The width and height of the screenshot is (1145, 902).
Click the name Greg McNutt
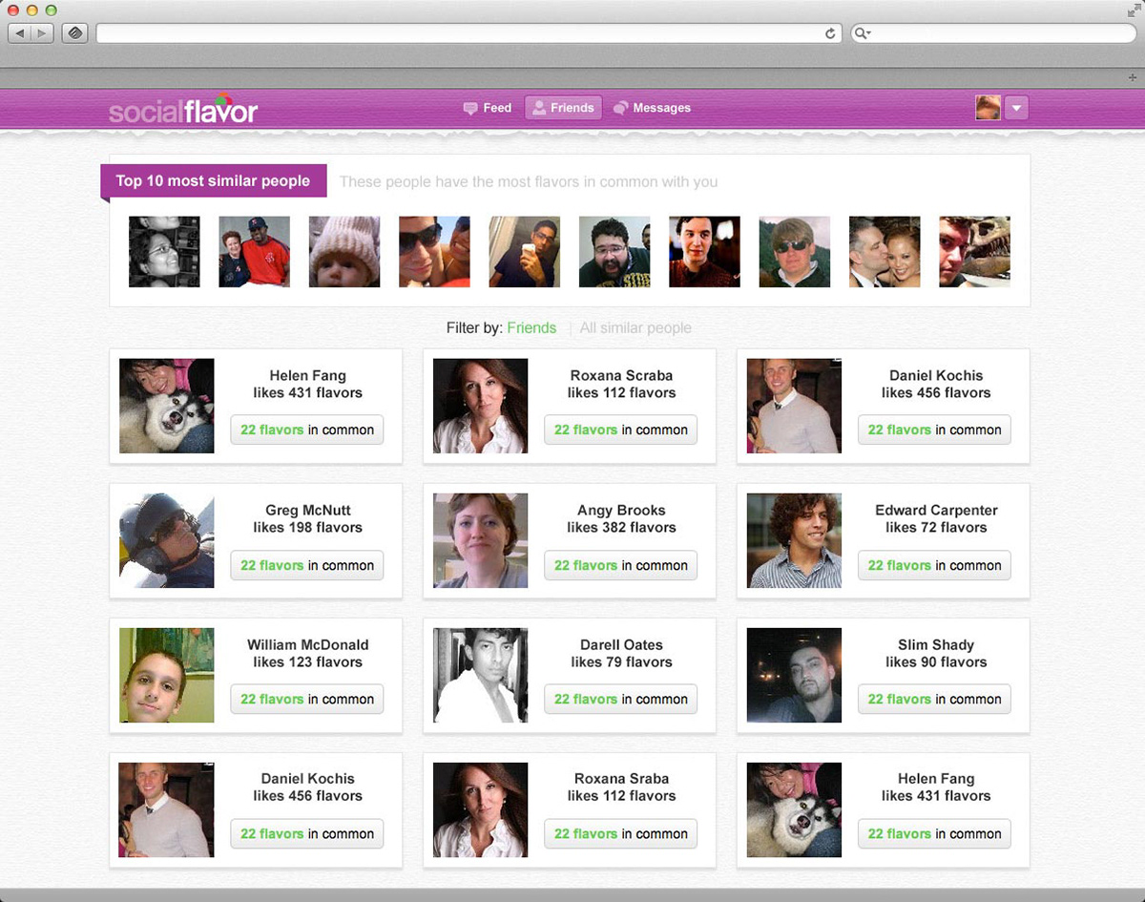point(308,510)
